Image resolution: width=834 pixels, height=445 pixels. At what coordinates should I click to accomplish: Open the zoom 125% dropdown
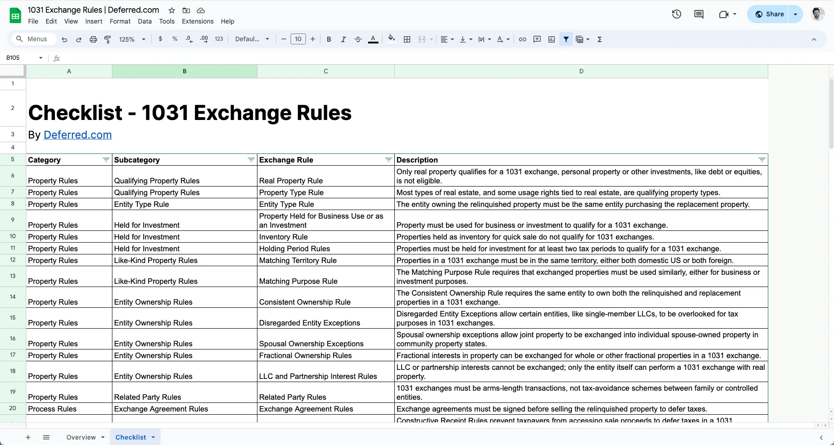tap(132, 39)
